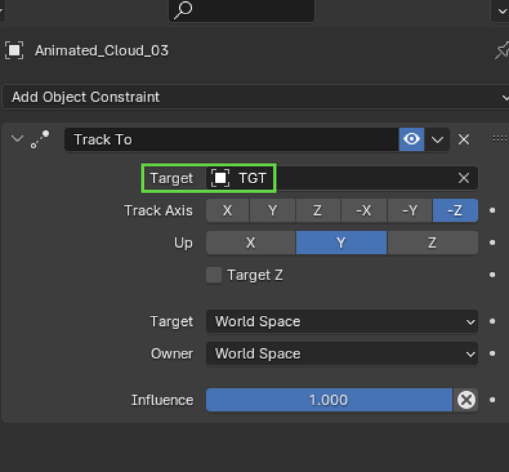The image size is (509, 472).
Task: Open Target space World Space dropdown
Action: coord(342,321)
